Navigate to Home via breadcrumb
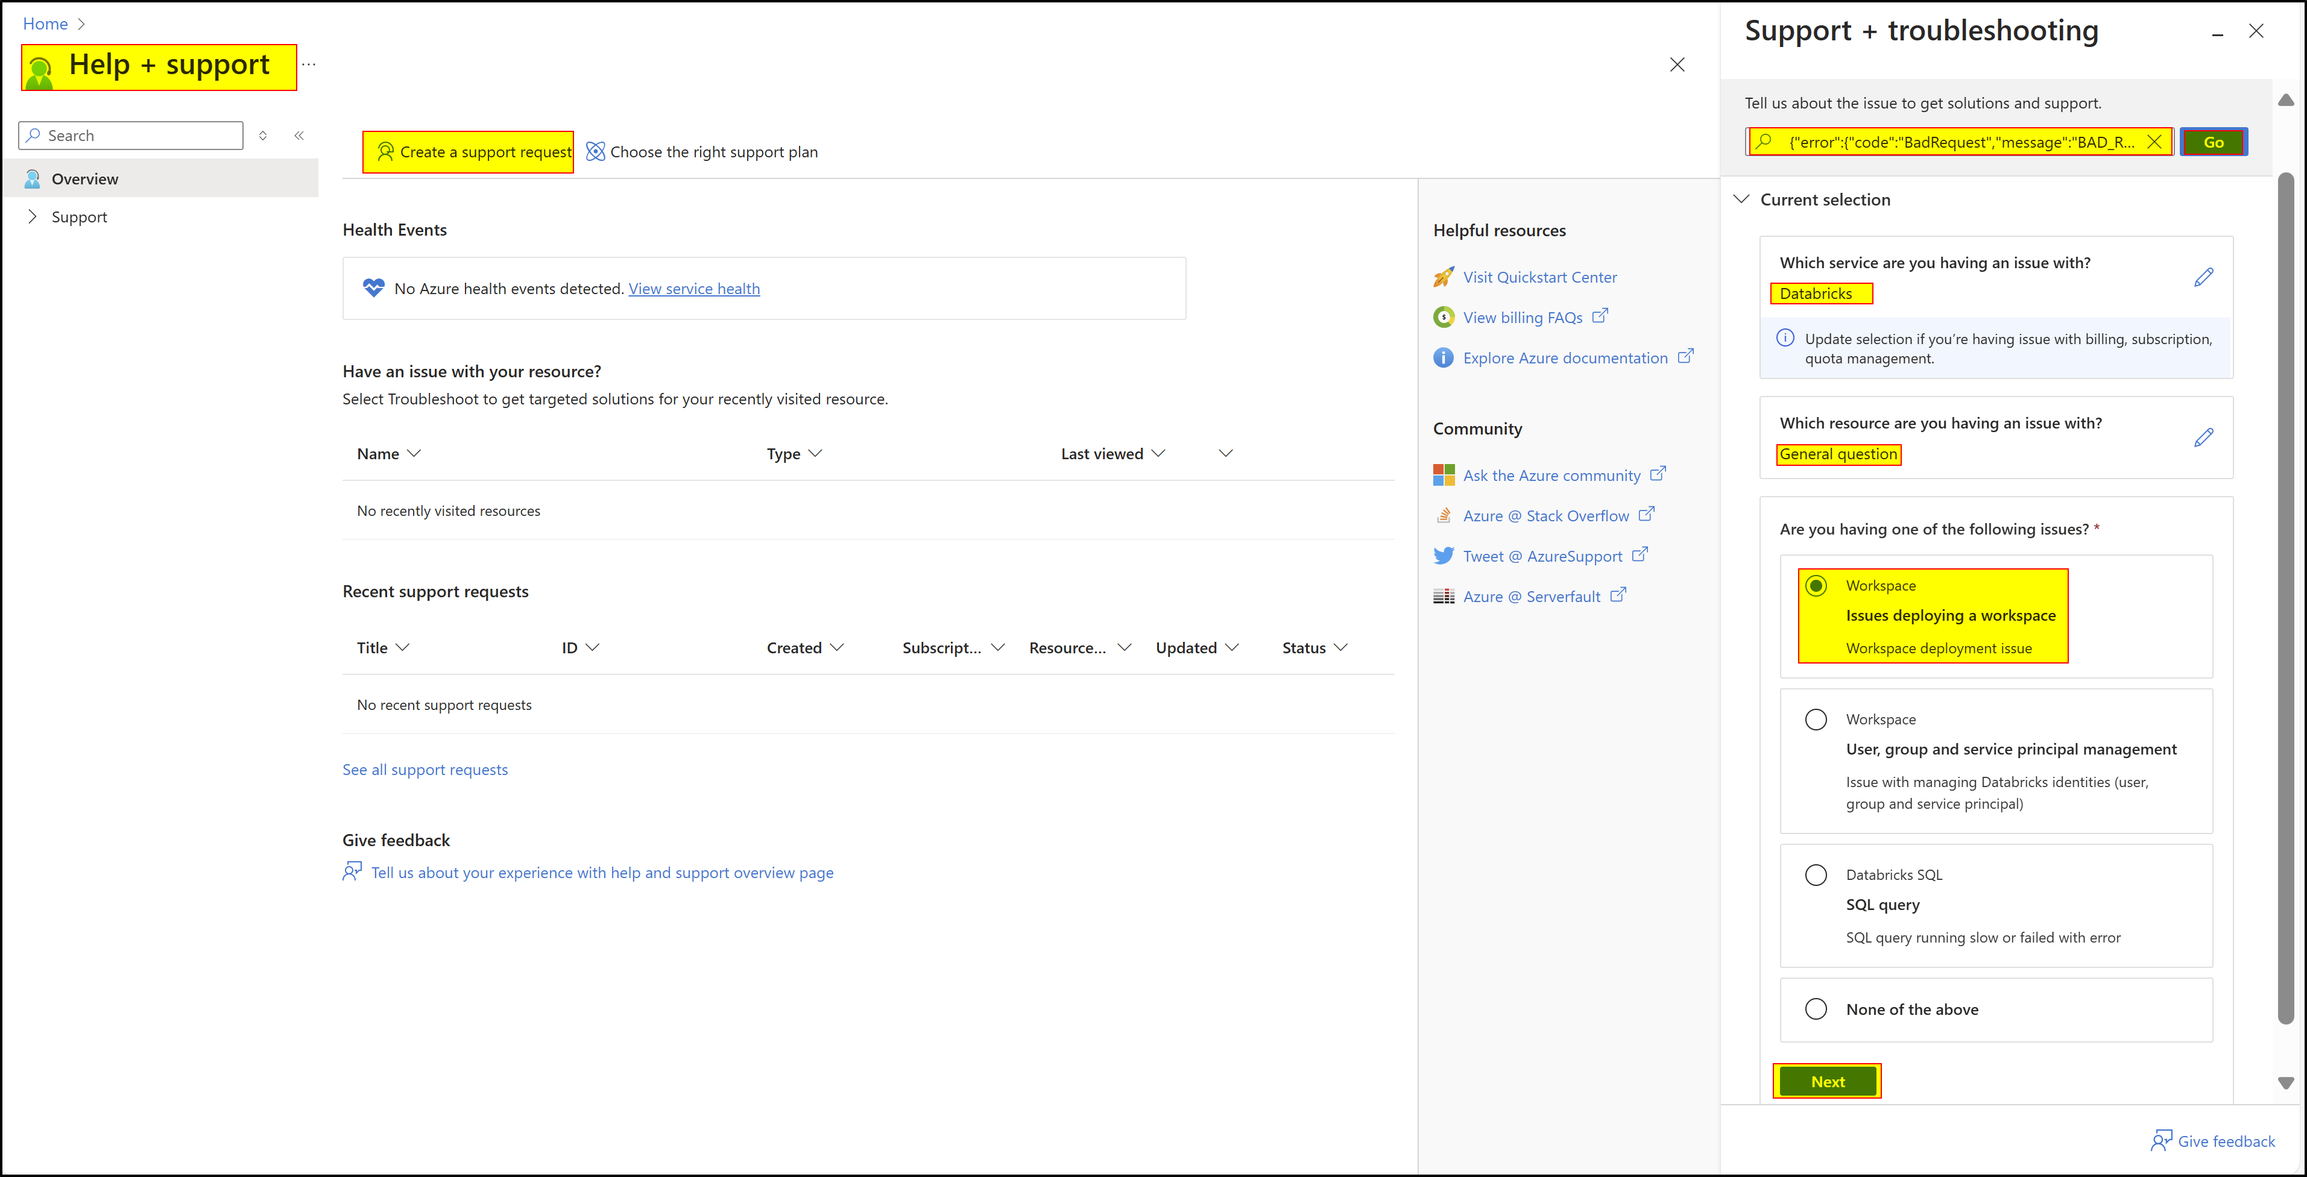The width and height of the screenshot is (2307, 1177). tap(45, 24)
